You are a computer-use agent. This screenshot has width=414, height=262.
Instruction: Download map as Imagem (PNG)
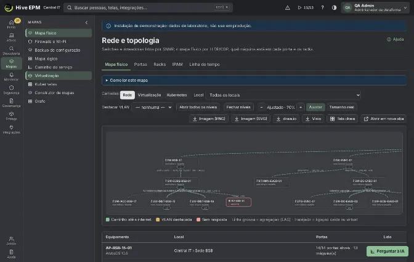[209, 119]
